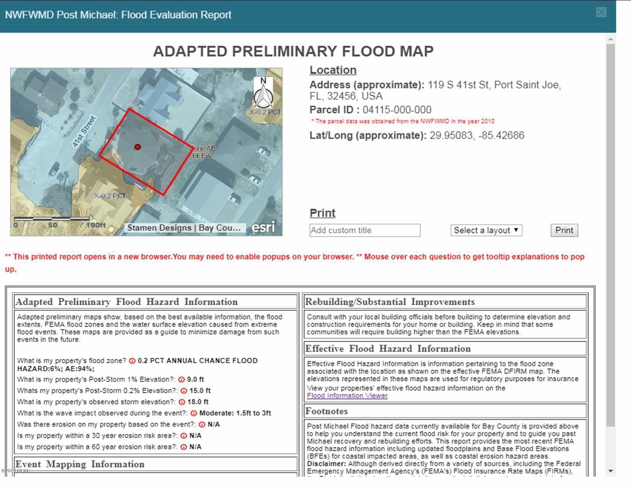Click the esri logo on the map
Screen dimensions: 631x487
point(263,227)
